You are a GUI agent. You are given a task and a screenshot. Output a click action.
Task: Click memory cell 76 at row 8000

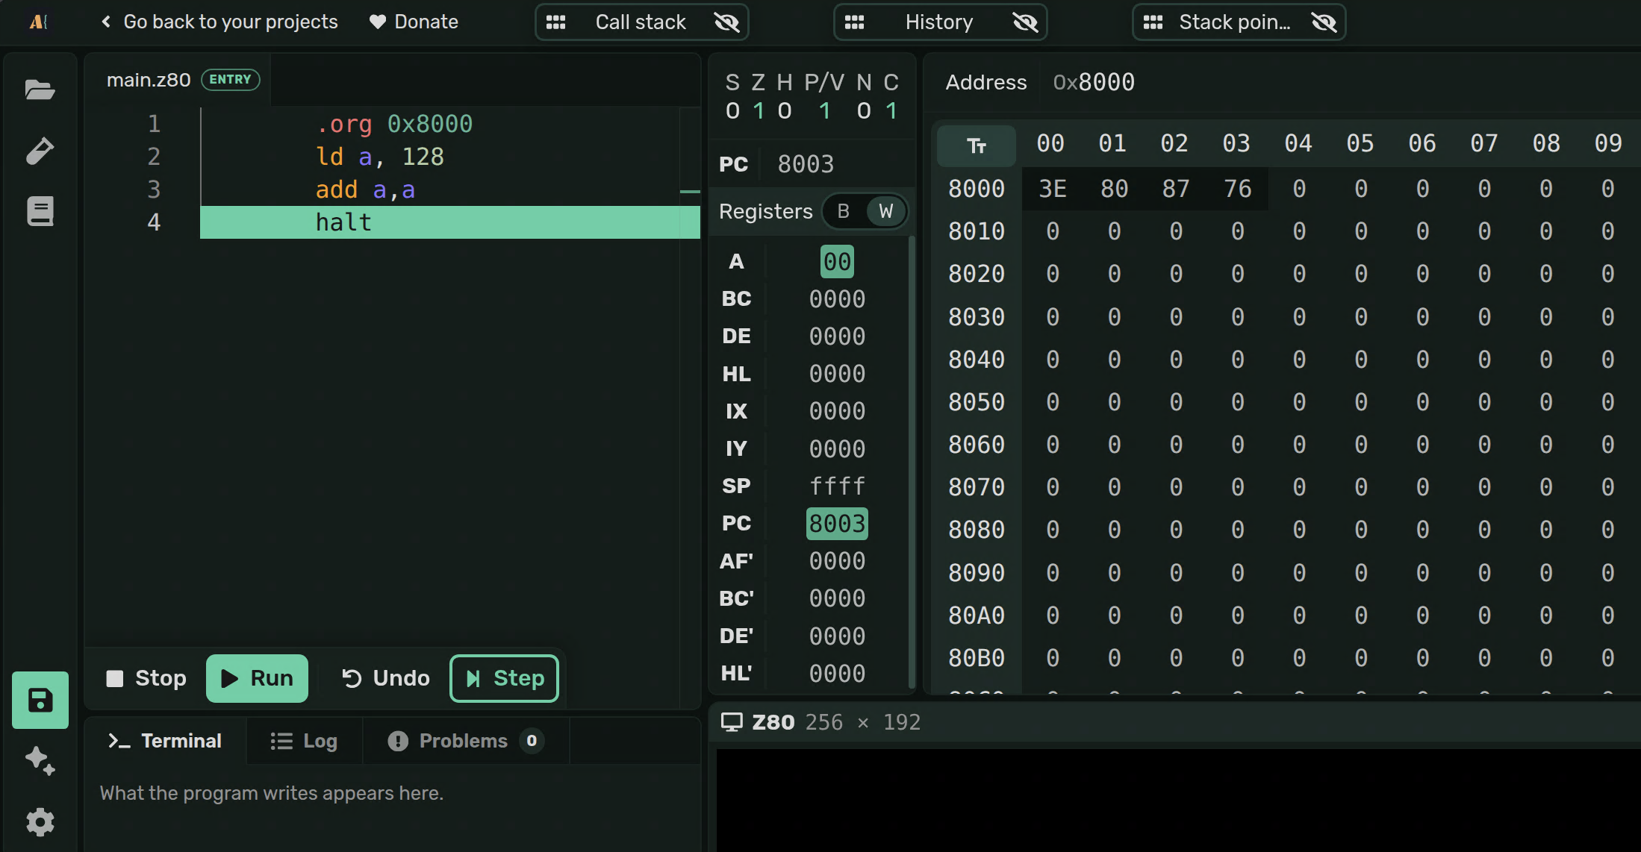1238,189
